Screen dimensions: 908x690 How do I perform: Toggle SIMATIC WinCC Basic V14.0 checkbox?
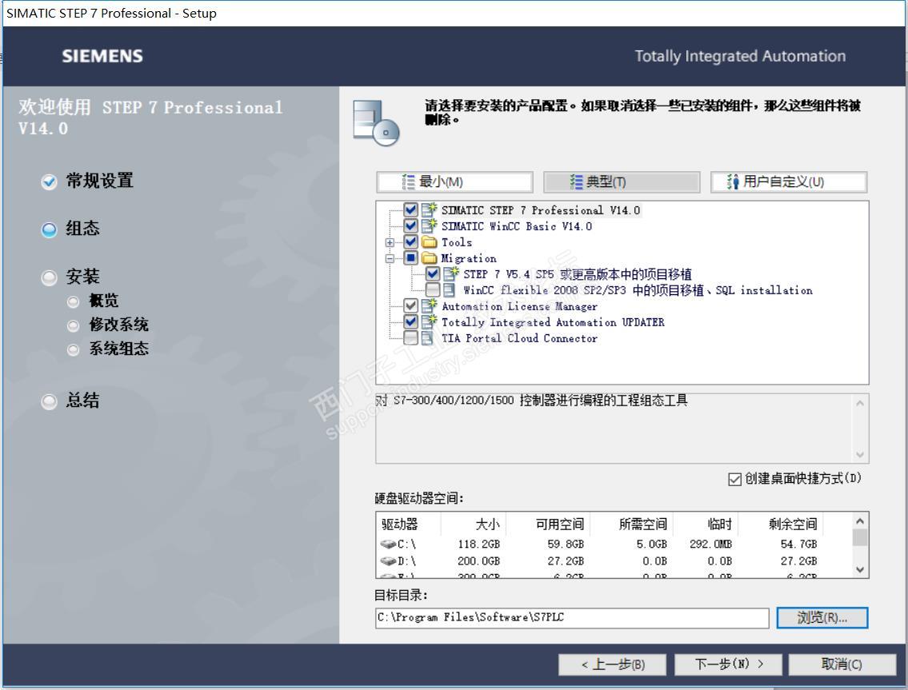[x=410, y=225]
